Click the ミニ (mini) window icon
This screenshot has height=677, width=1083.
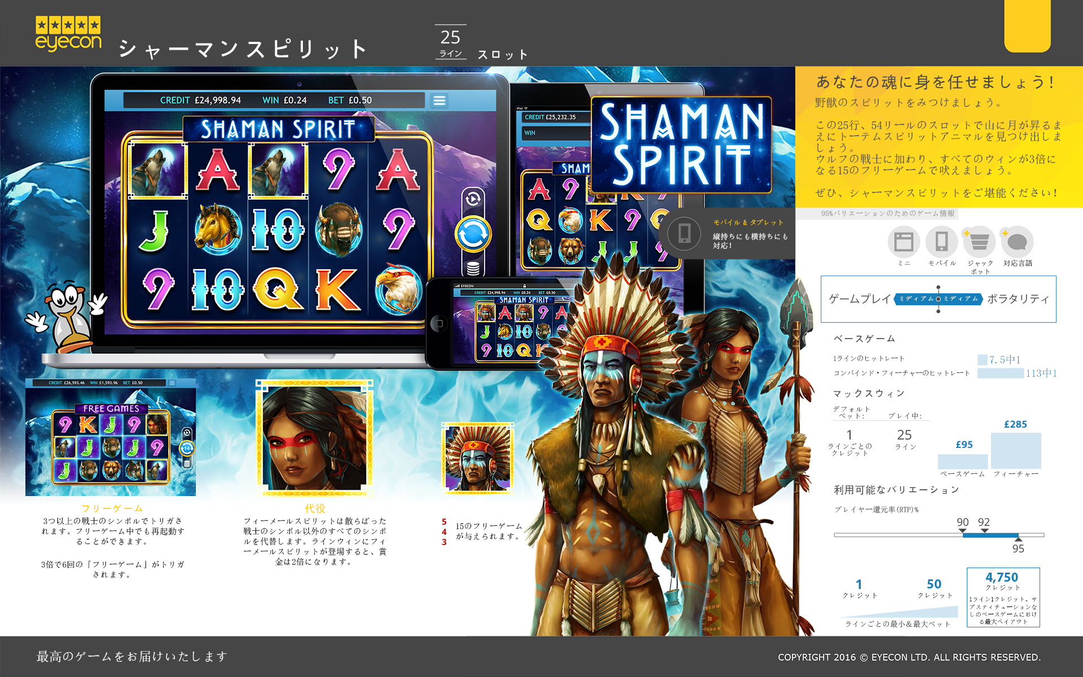click(904, 242)
